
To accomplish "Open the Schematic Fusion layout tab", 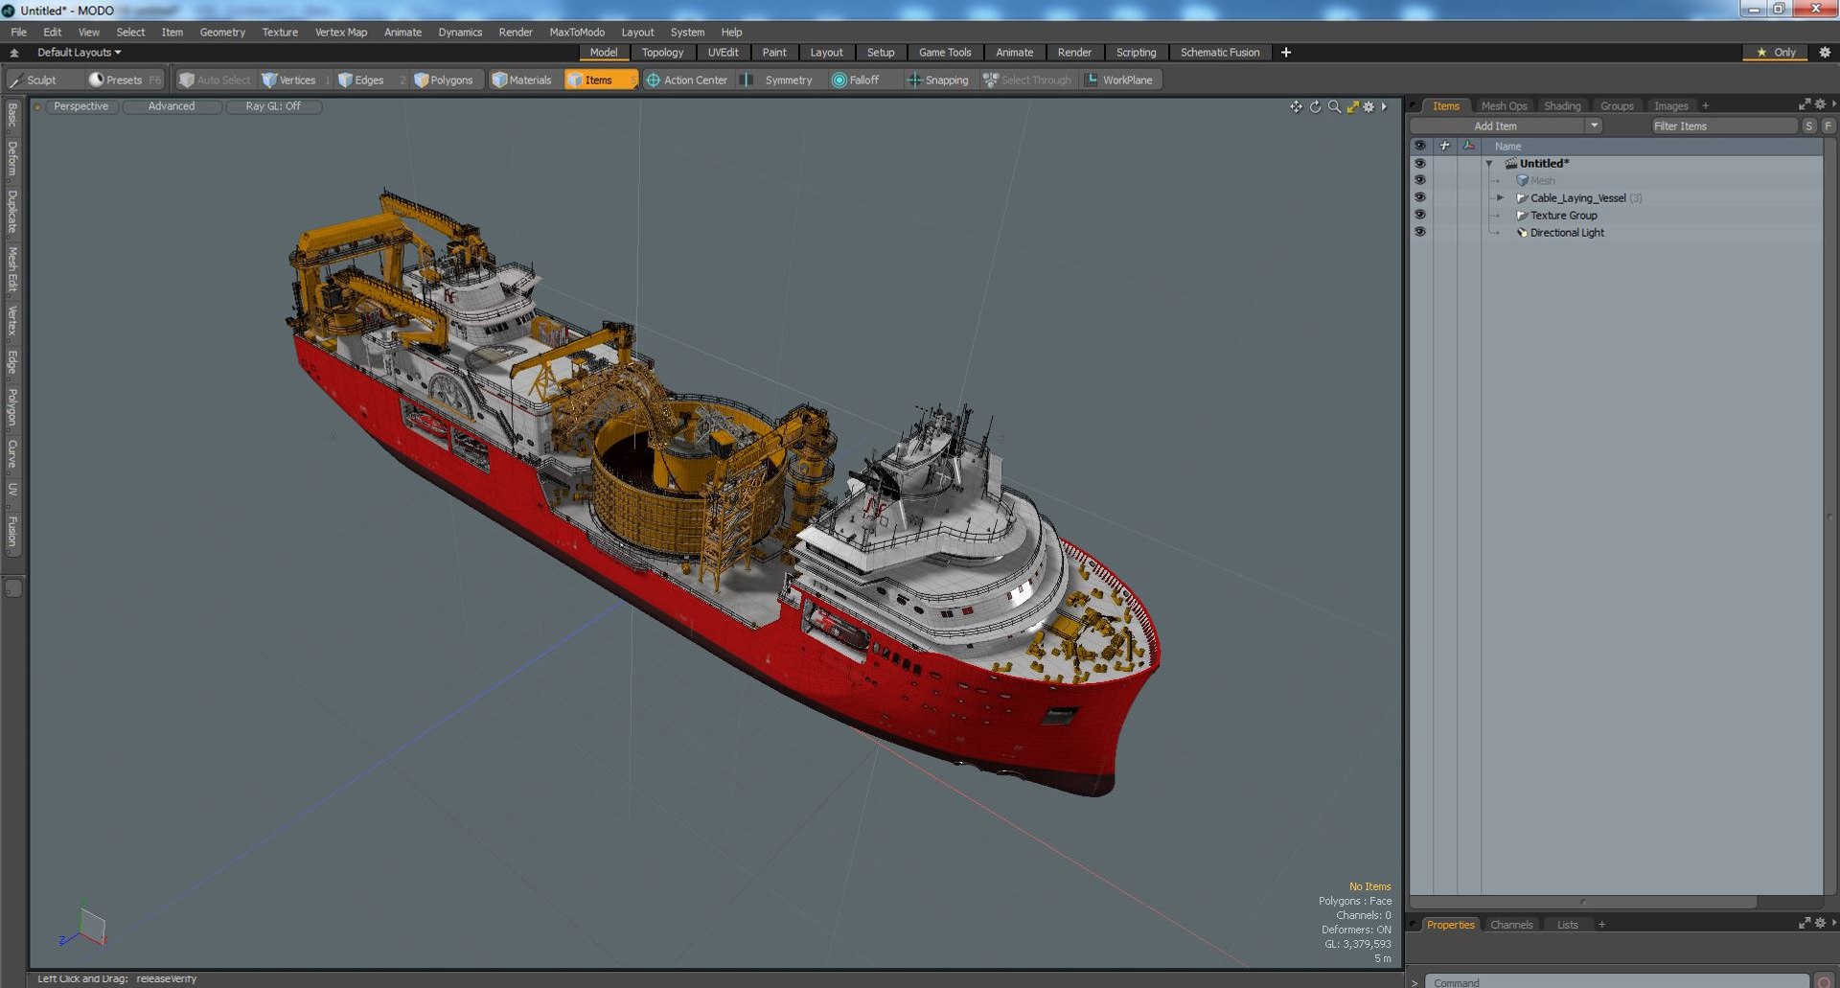I will (1220, 53).
